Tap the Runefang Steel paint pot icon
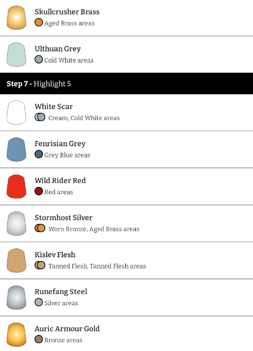 (x=16, y=297)
